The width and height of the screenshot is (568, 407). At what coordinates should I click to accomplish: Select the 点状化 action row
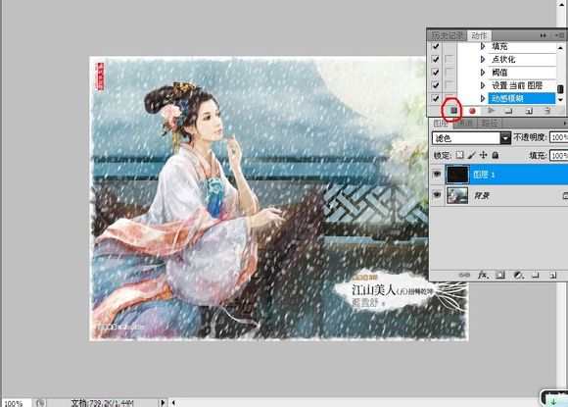coord(521,59)
